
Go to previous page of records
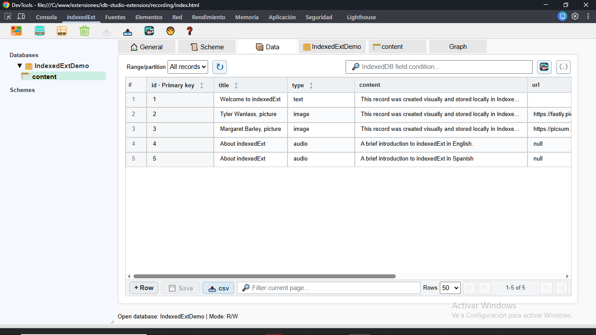[x=484, y=288]
